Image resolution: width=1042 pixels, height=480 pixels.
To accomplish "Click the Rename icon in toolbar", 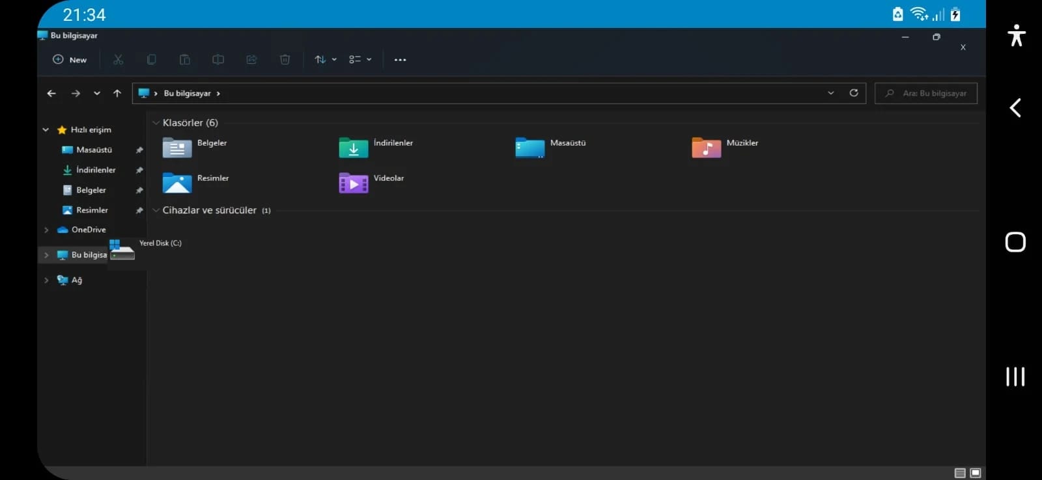I will 218,60.
